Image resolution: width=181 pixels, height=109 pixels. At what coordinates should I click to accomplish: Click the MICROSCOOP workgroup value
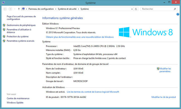tap(80, 81)
